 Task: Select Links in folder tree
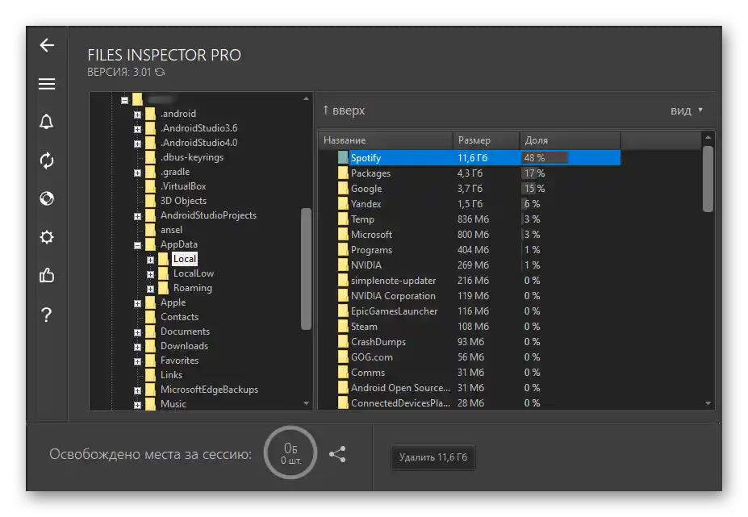point(171,375)
